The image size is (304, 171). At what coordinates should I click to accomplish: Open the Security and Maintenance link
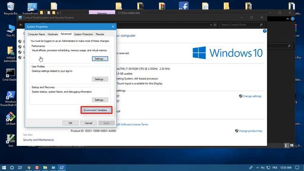click(x=38, y=140)
